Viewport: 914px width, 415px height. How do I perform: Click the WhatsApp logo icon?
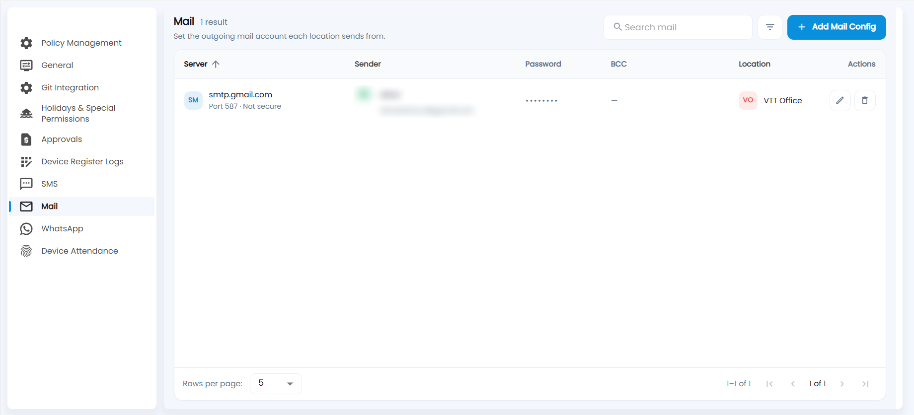tap(26, 229)
